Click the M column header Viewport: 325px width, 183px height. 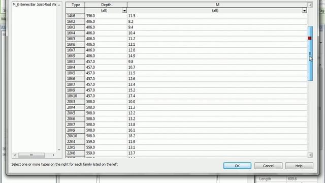coord(217,5)
